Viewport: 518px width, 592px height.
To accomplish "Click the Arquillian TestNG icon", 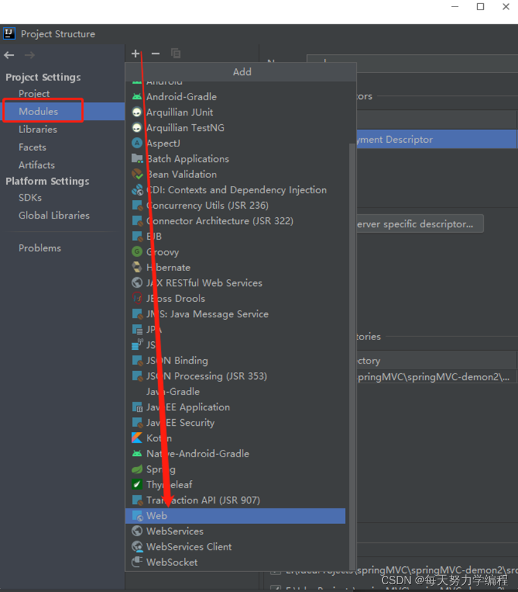I will [137, 128].
